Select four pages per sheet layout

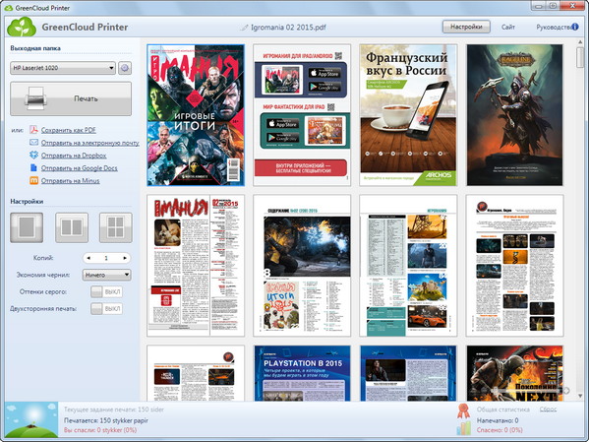(x=116, y=227)
